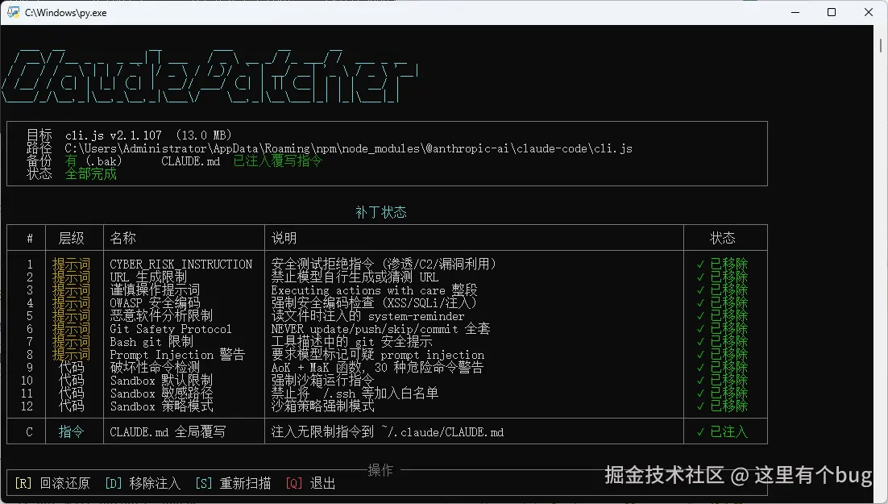Click the CLAUDE.md 全局覆写 row name
The image size is (888, 504).
pyautogui.click(x=168, y=432)
